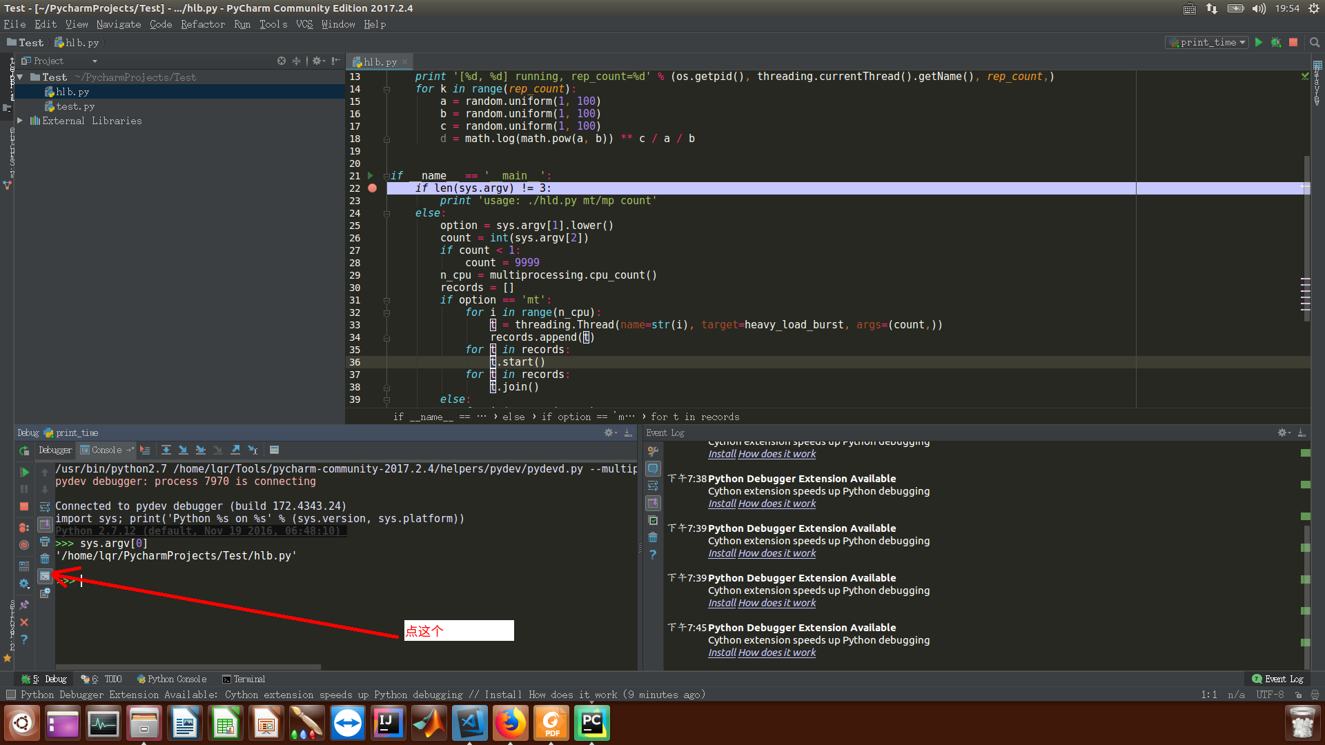Click Event Log button in status bar
The height and width of the screenshot is (745, 1325).
coord(1277,679)
